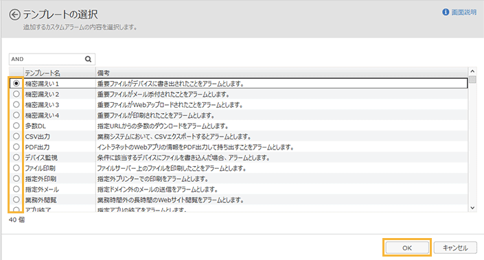The height and width of the screenshot is (260, 484).
Task: Click the 指定外印刷 template name
Action: click(x=41, y=179)
